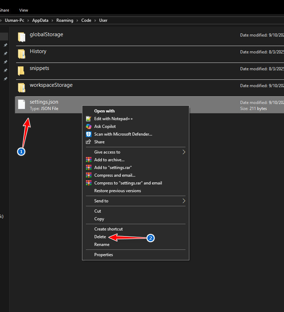
Task: Click WinRAR icon beside Compress to "settings.rar" and email
Action: pos(89,183)
